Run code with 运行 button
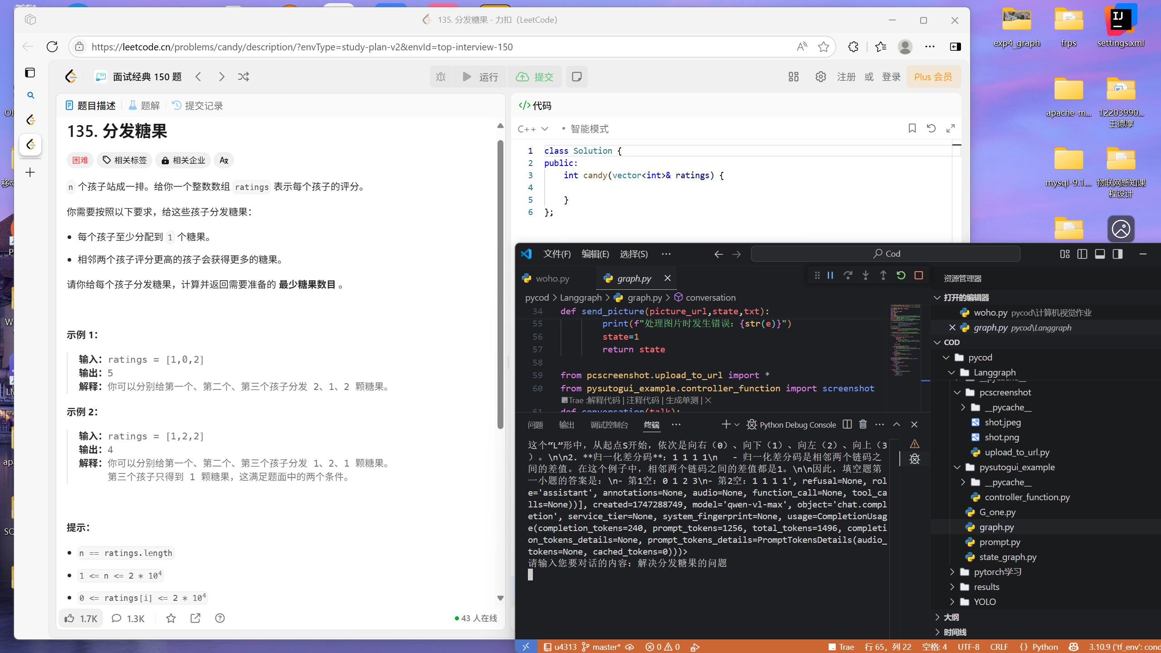 point(480,77)
